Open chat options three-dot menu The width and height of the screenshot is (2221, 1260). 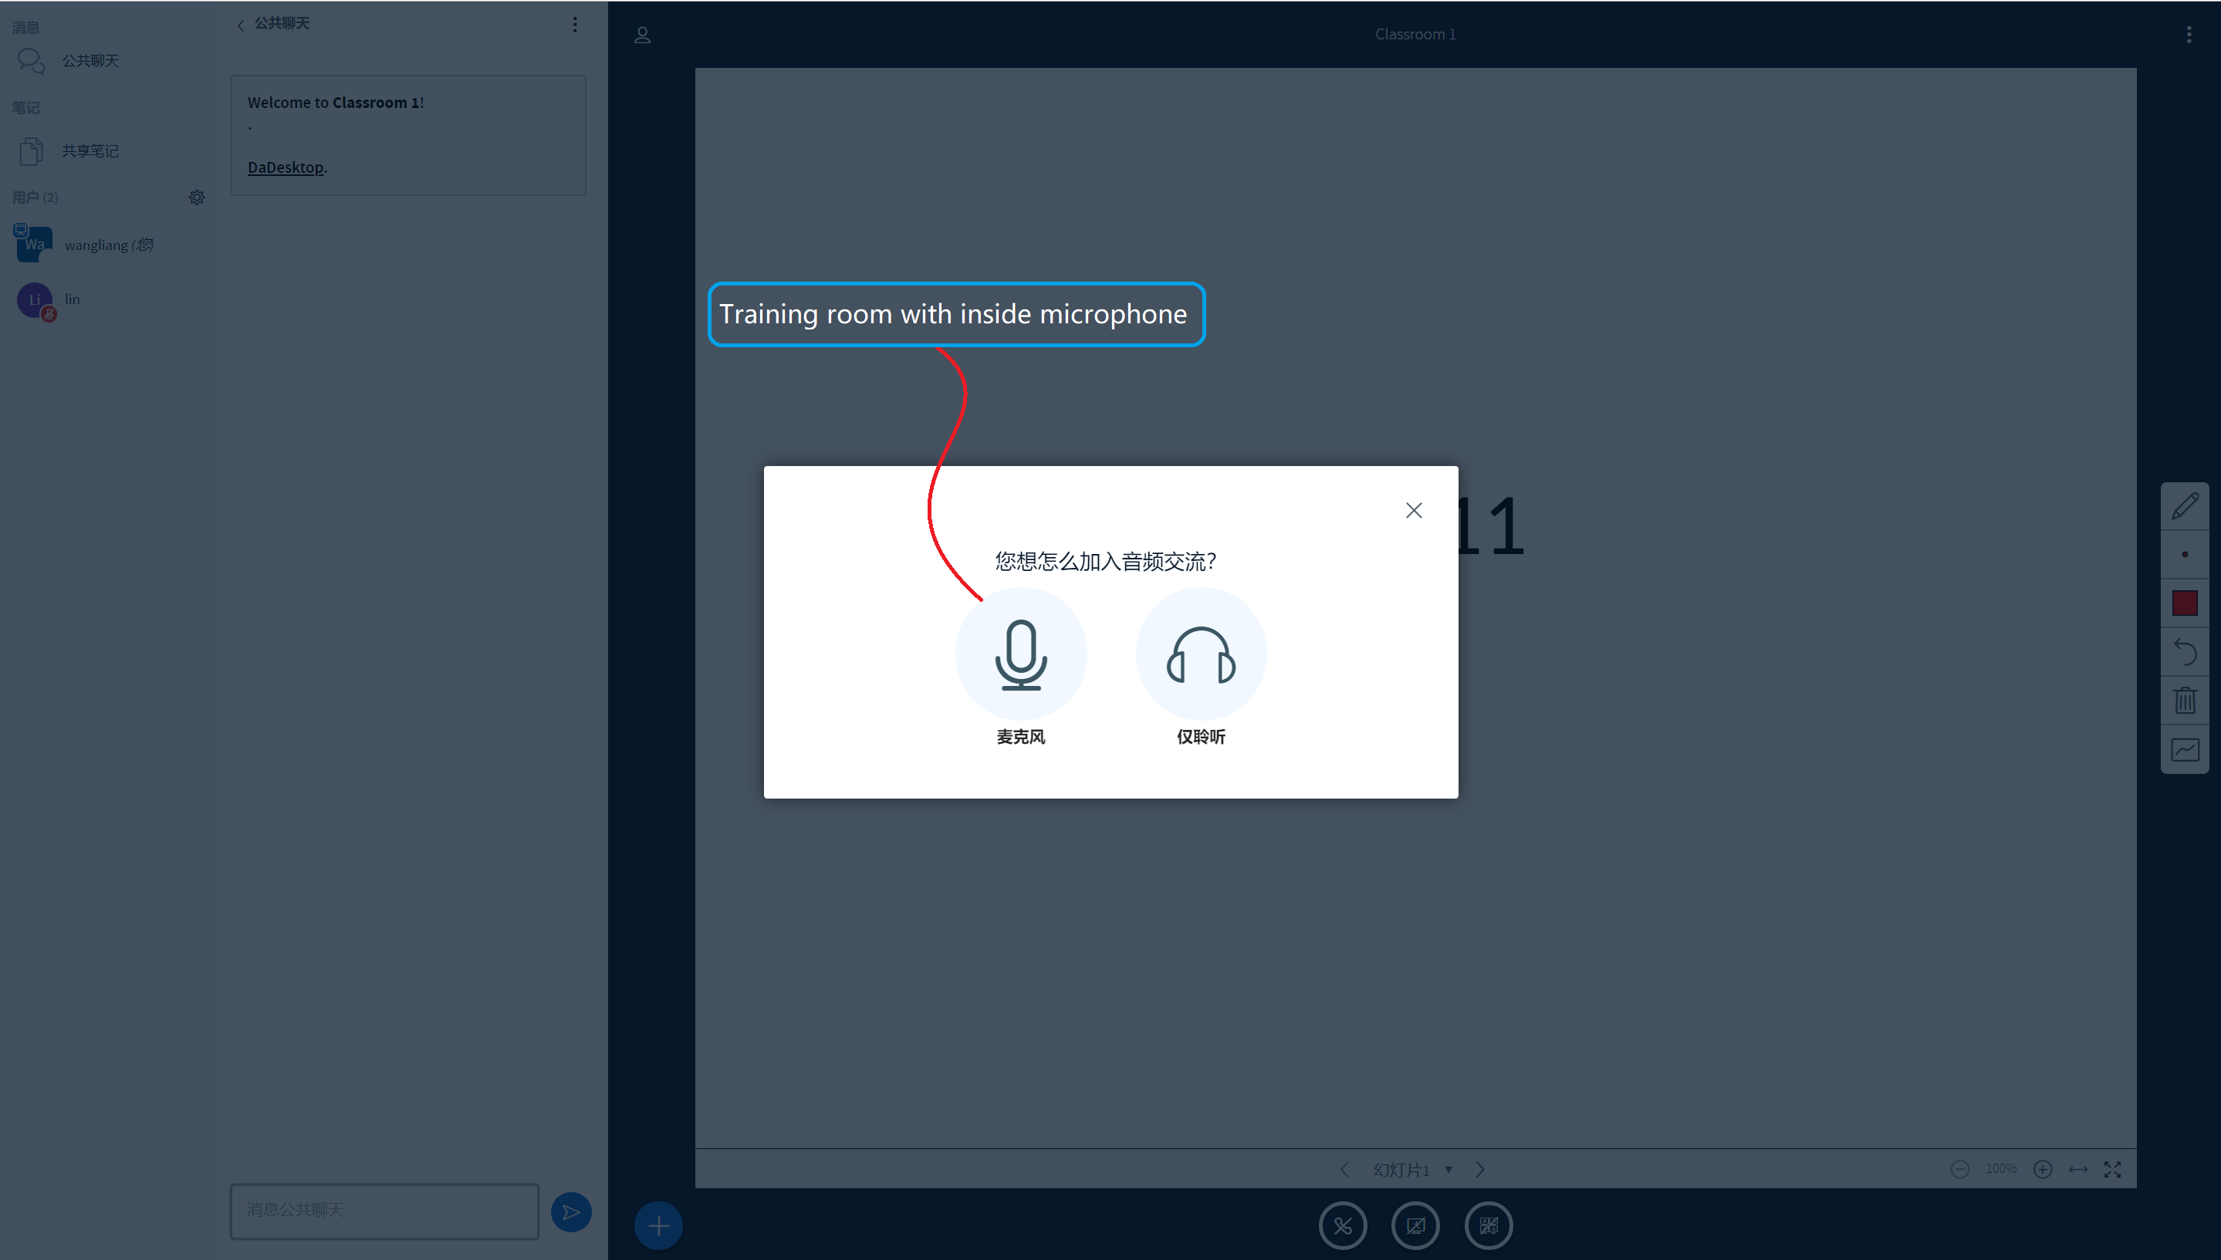[575, 24]
